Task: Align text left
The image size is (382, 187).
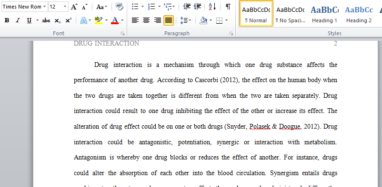Action: coord(135,20)
